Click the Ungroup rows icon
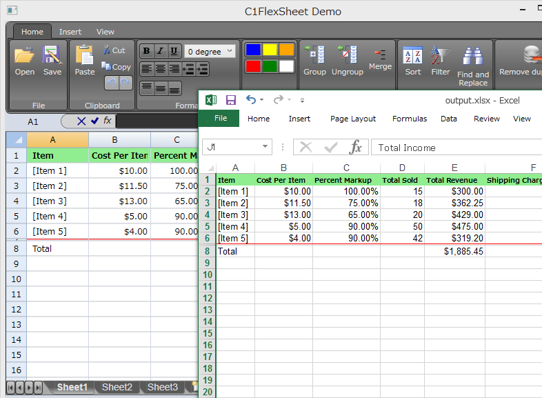 [x=348, y=54]
